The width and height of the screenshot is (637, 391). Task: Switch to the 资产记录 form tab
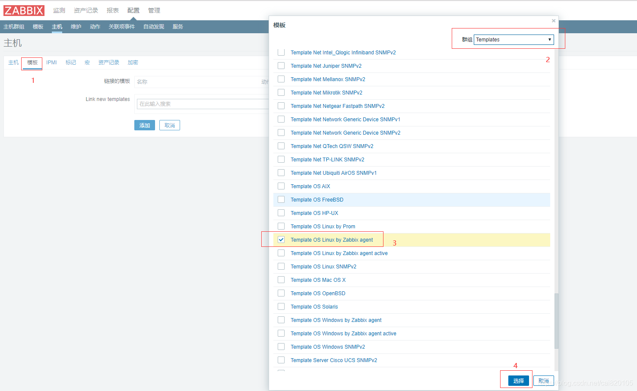pyautogui.click(x=109, y=63)
